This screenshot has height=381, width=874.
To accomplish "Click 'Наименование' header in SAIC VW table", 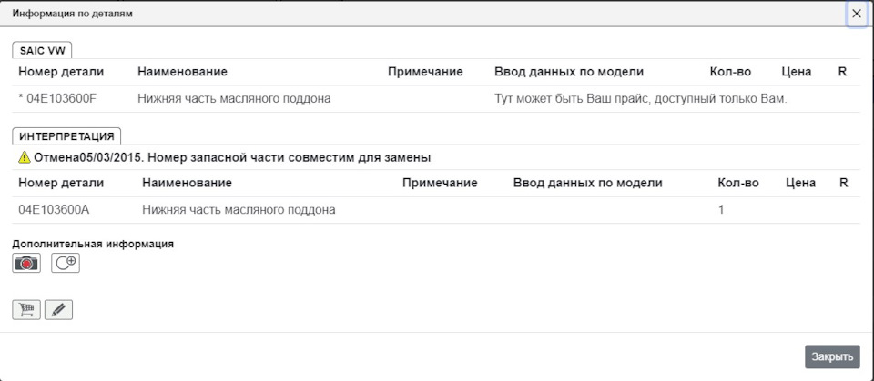I will tap(182, 72).
